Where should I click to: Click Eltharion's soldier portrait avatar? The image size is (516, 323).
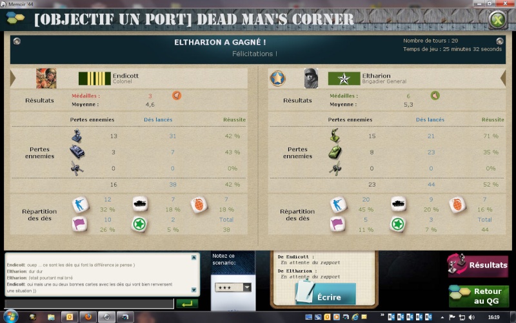311,78
